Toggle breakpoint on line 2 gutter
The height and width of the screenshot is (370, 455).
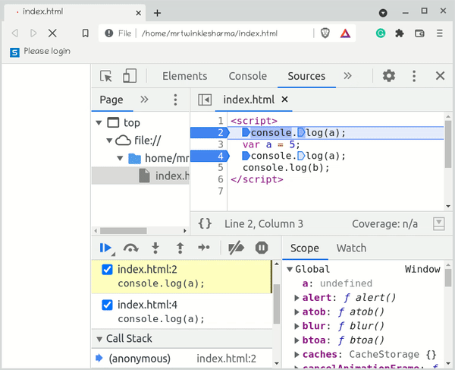point(210,132)
